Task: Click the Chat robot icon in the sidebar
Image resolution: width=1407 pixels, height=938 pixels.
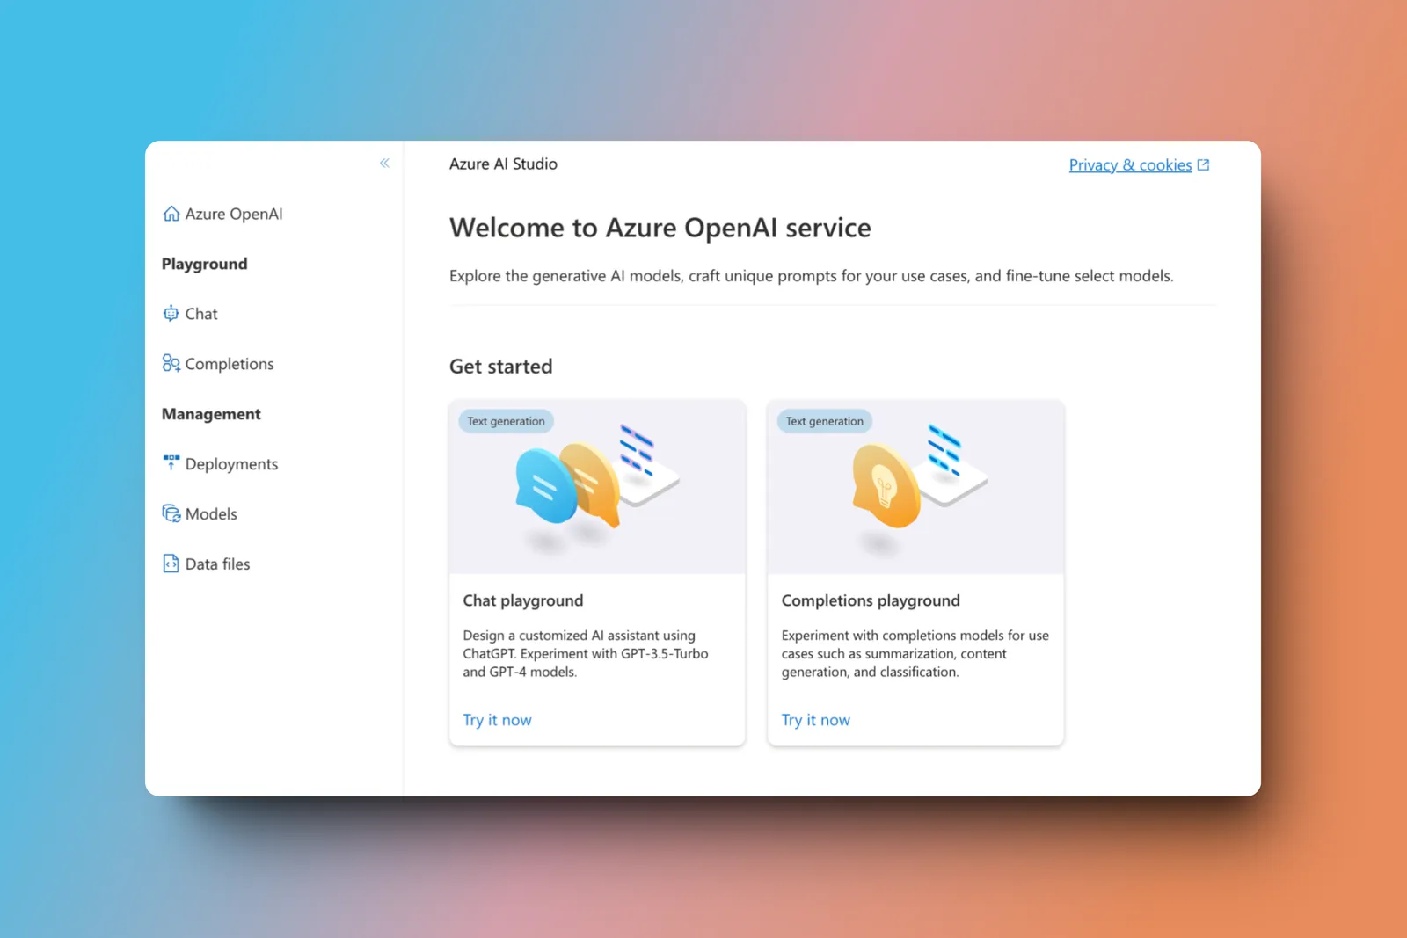Action: (x=171, y=314)
